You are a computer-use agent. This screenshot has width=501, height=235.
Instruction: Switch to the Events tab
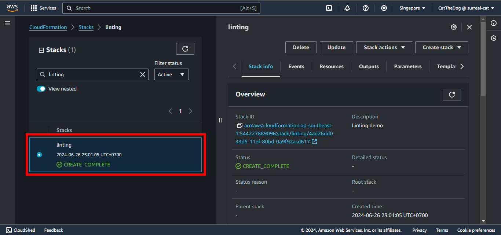click(x=296, y=66)
